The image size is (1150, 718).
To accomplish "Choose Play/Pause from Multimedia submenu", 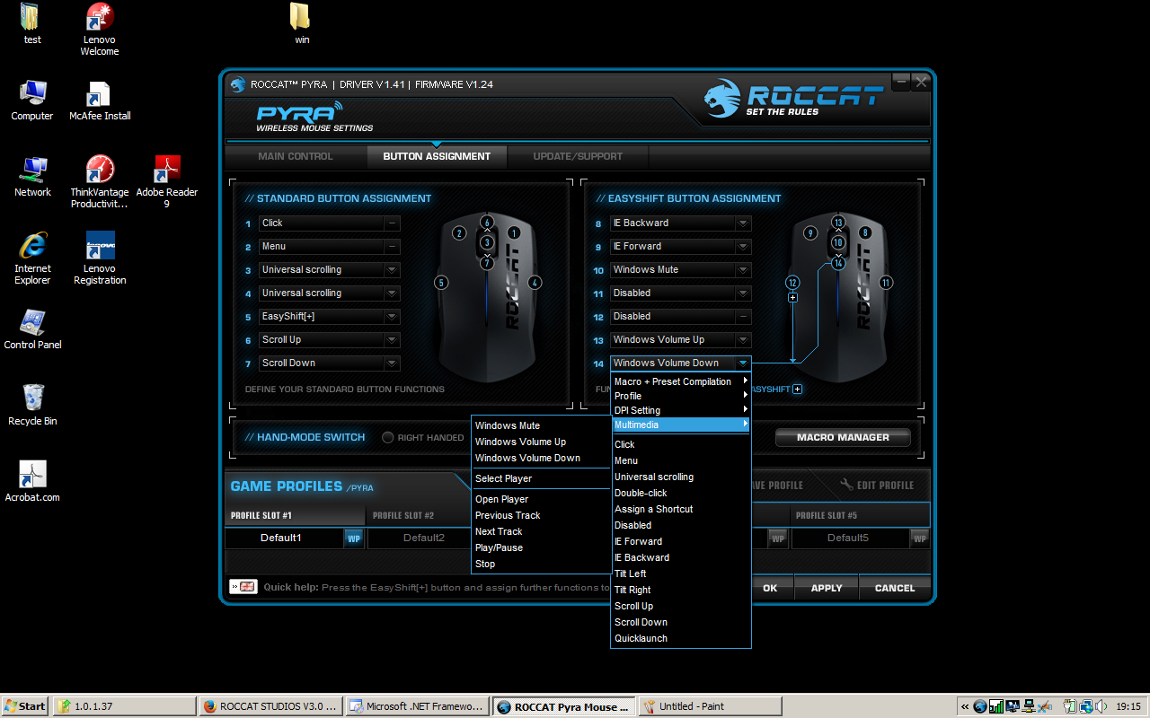I will [542, 547].
